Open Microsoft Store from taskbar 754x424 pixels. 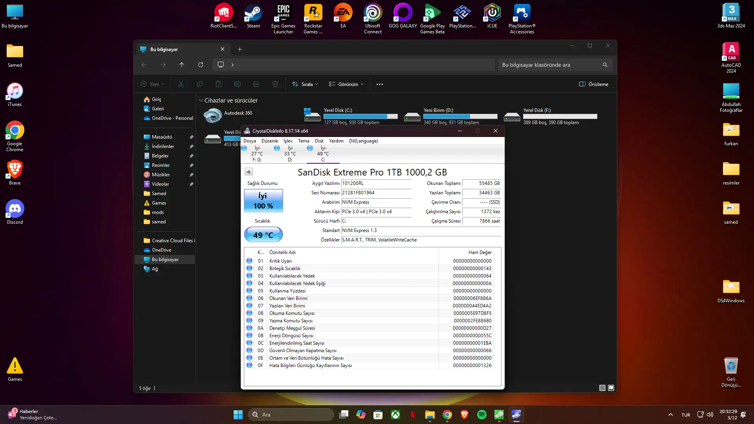[378, 415]
